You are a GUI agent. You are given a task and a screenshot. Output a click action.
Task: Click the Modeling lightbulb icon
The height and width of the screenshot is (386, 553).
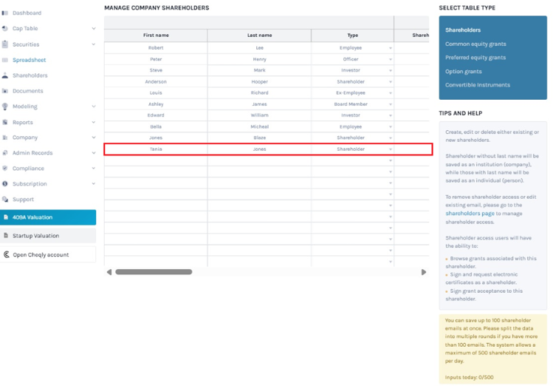[x=5, y=106]
